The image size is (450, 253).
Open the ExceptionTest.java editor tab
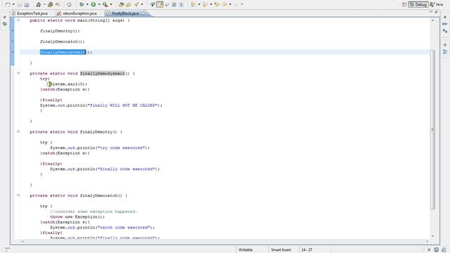30,13
